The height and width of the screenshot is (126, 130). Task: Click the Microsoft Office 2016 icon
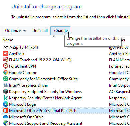(x=6, y=111)
